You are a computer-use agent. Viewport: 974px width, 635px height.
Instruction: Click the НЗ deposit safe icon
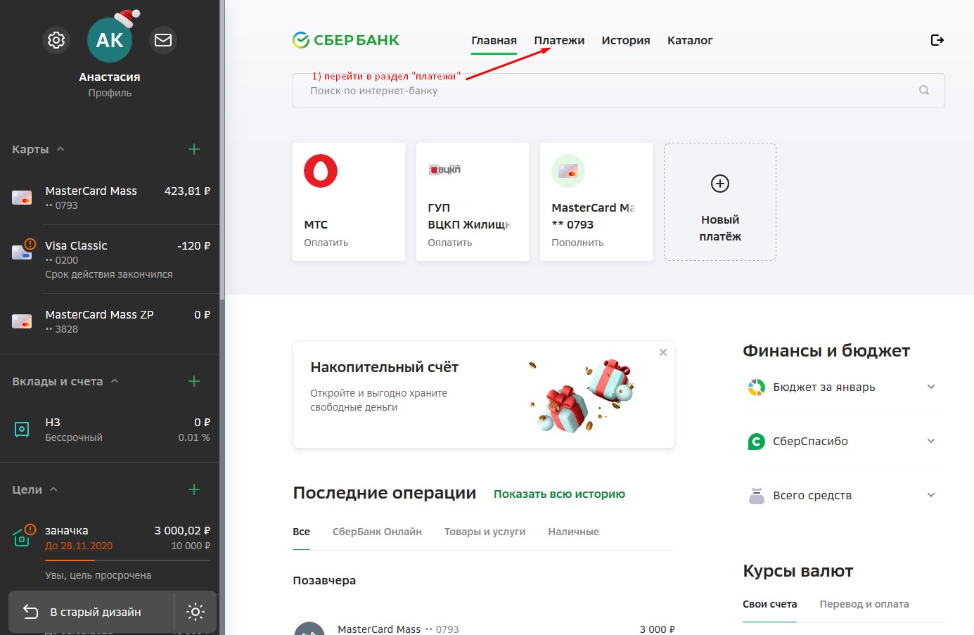point(22,429)
